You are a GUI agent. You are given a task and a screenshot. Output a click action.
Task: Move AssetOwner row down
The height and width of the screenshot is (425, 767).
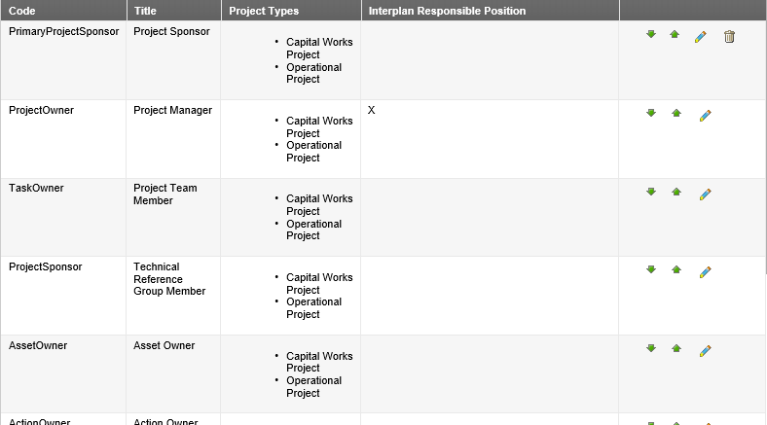(650, 348)
